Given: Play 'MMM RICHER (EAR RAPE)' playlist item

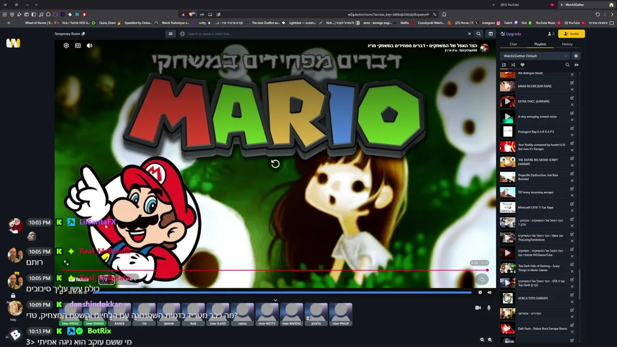Looking at the screenshot, I should pos(507,86).
